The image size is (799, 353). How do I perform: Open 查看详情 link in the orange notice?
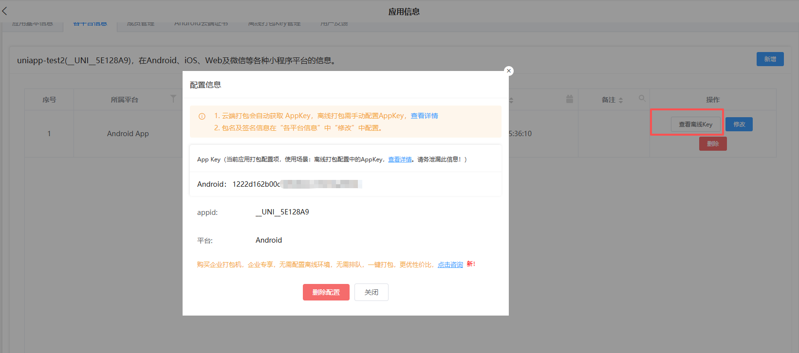(424, 116)
